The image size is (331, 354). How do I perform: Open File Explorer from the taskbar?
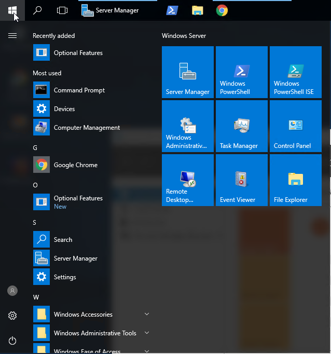(198, 10)
